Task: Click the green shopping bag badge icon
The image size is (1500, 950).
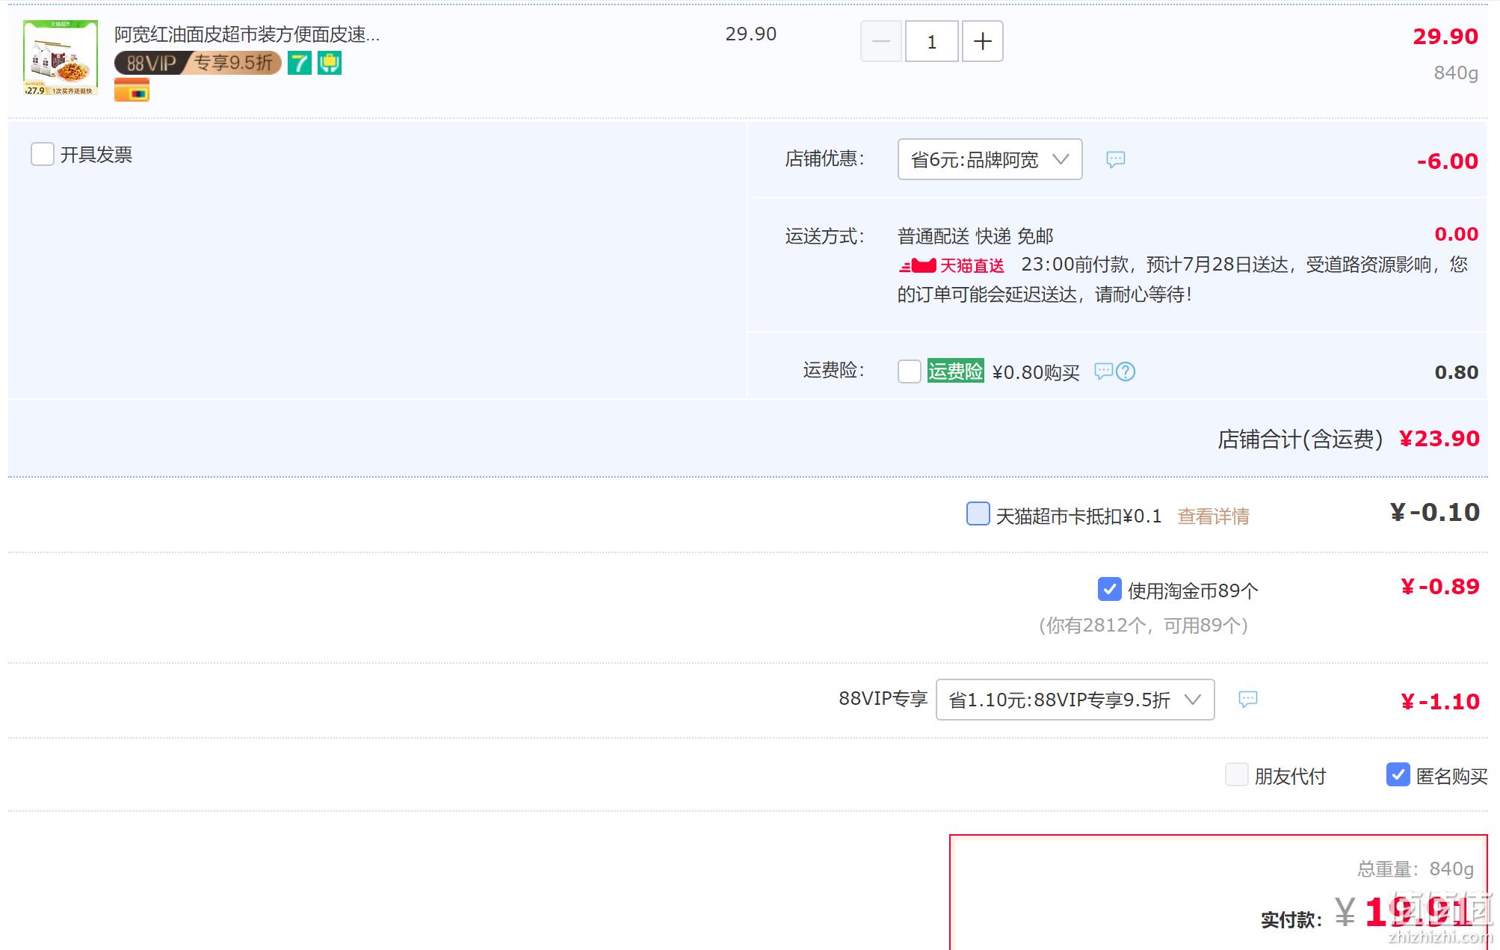Action: 330,63
